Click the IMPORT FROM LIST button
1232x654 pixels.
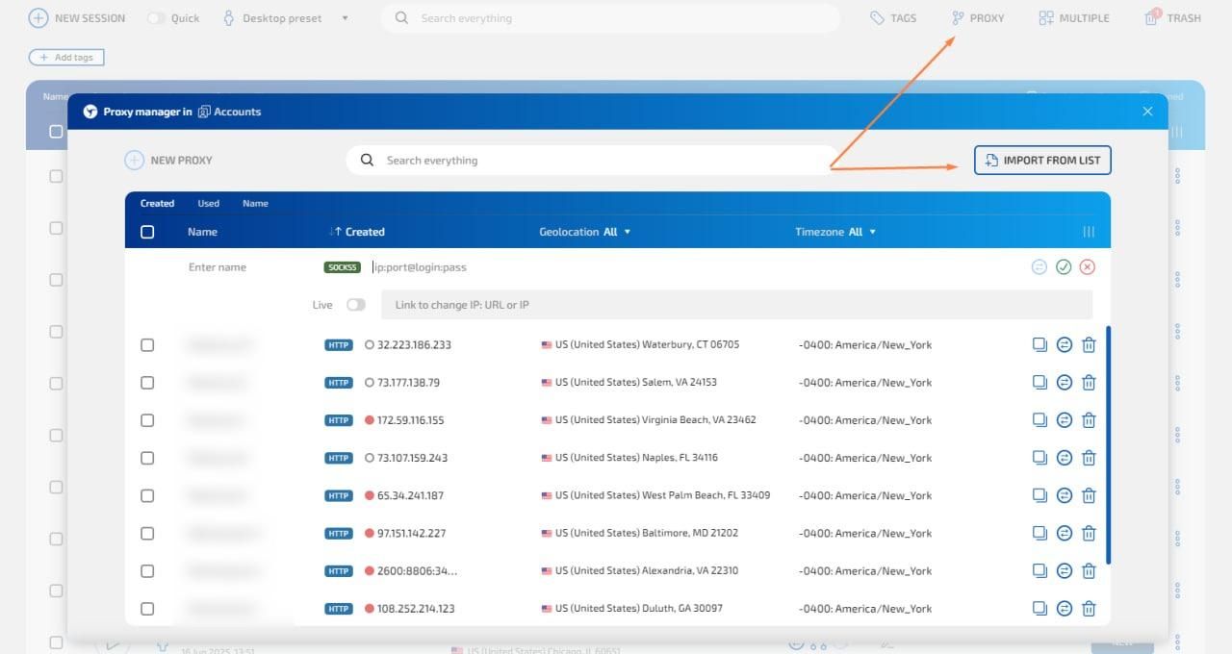click(1041, 160)
